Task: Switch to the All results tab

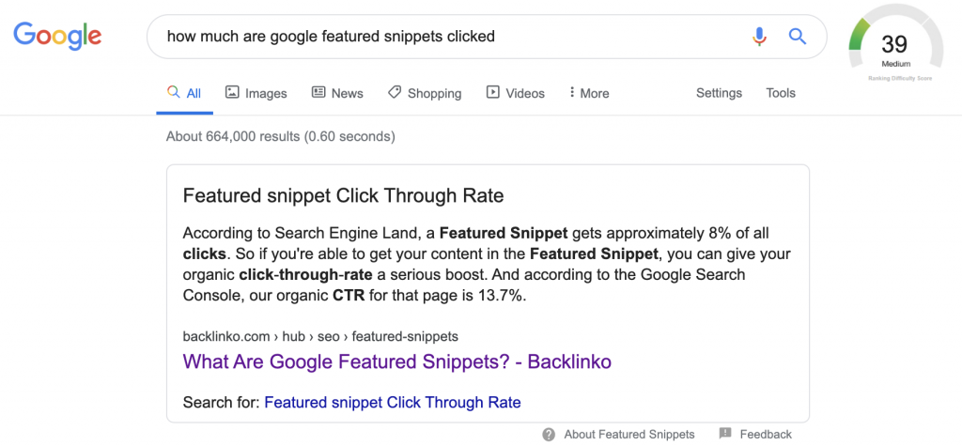Action: coord(184,93)
